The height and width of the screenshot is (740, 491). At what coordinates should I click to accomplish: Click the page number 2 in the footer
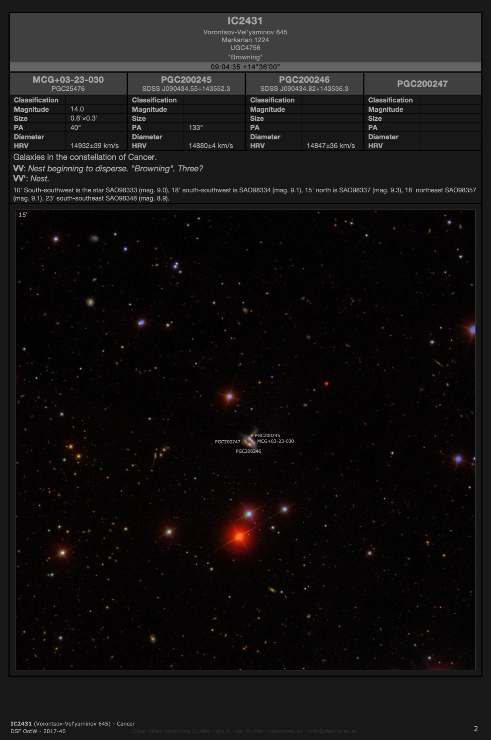click(475, 729)
